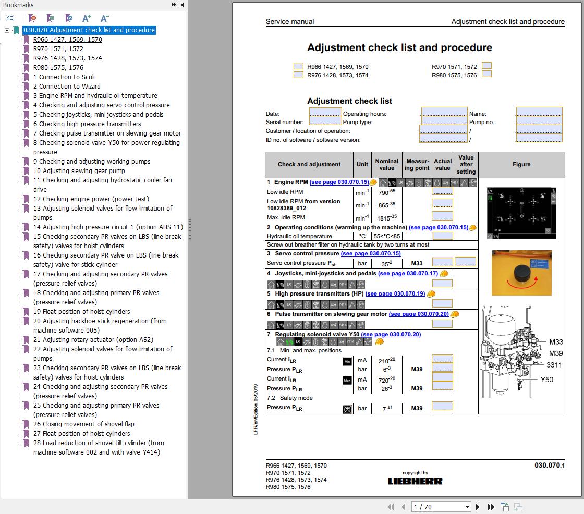Increase bookmark text size with A+ icon

pyautogui.click(x=87, y=18)
